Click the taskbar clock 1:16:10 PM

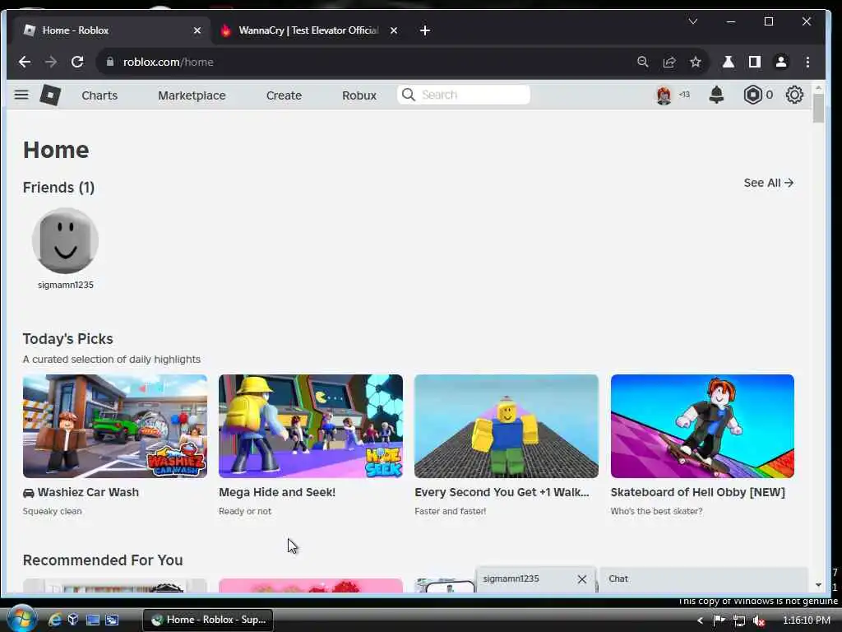tap(807, 620)
